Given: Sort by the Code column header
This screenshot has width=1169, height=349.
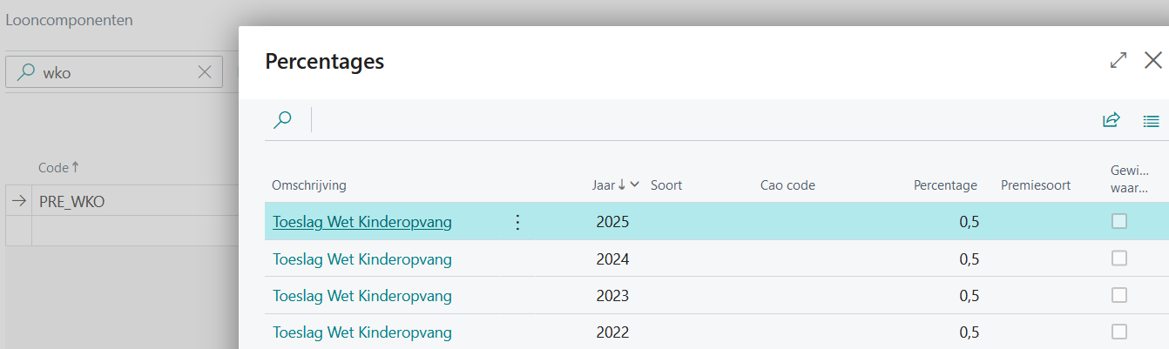Looking at the screenshot, I should [x=58, y=167].
